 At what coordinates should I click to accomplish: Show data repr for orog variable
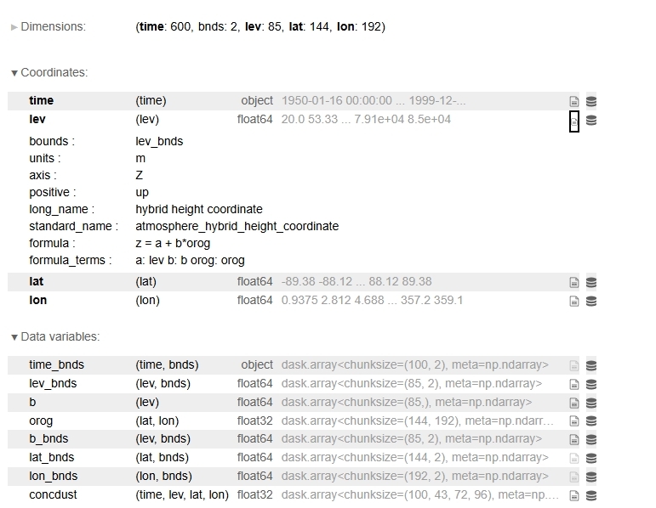pyautogui.click(x=591, y=421)
